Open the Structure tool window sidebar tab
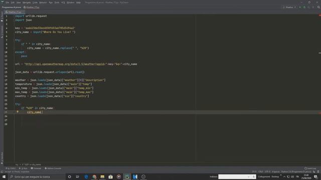The width and height of the screenshot is (321, 180). point(2,31)
